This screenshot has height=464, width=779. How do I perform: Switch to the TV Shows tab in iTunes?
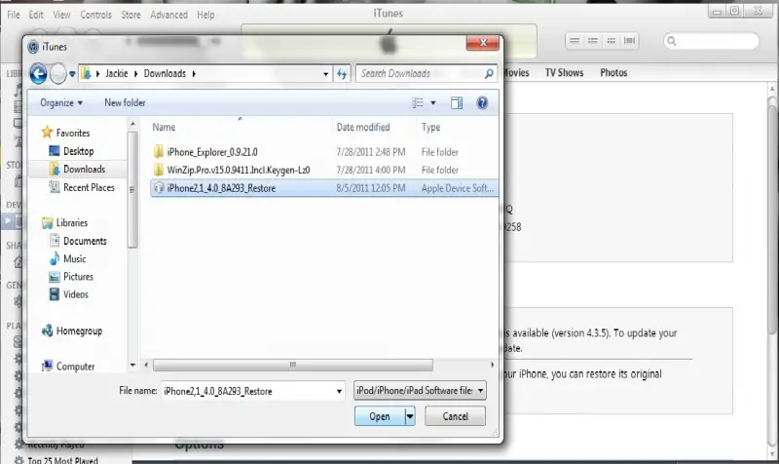pos(564,72)
